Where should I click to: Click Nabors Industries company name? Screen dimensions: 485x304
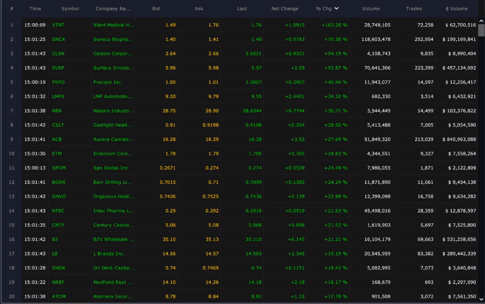[x=113, y=111]
